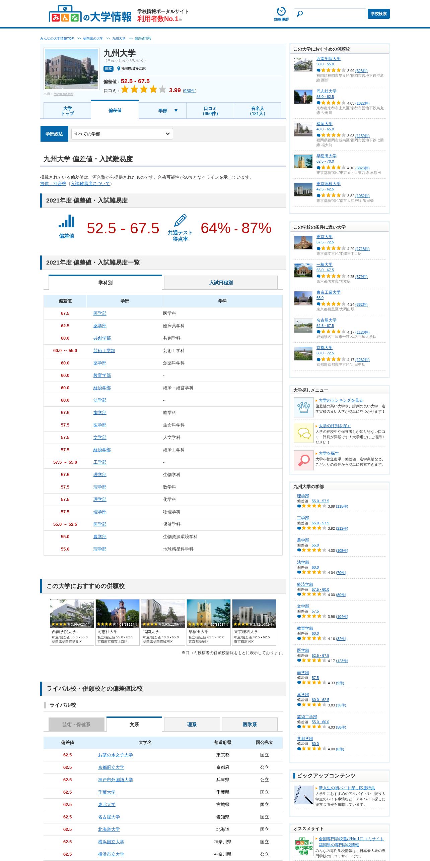Click the red magnifier icon for 大学を探す
The width and height of the screenshot is (430, 861).
(303, 460)
